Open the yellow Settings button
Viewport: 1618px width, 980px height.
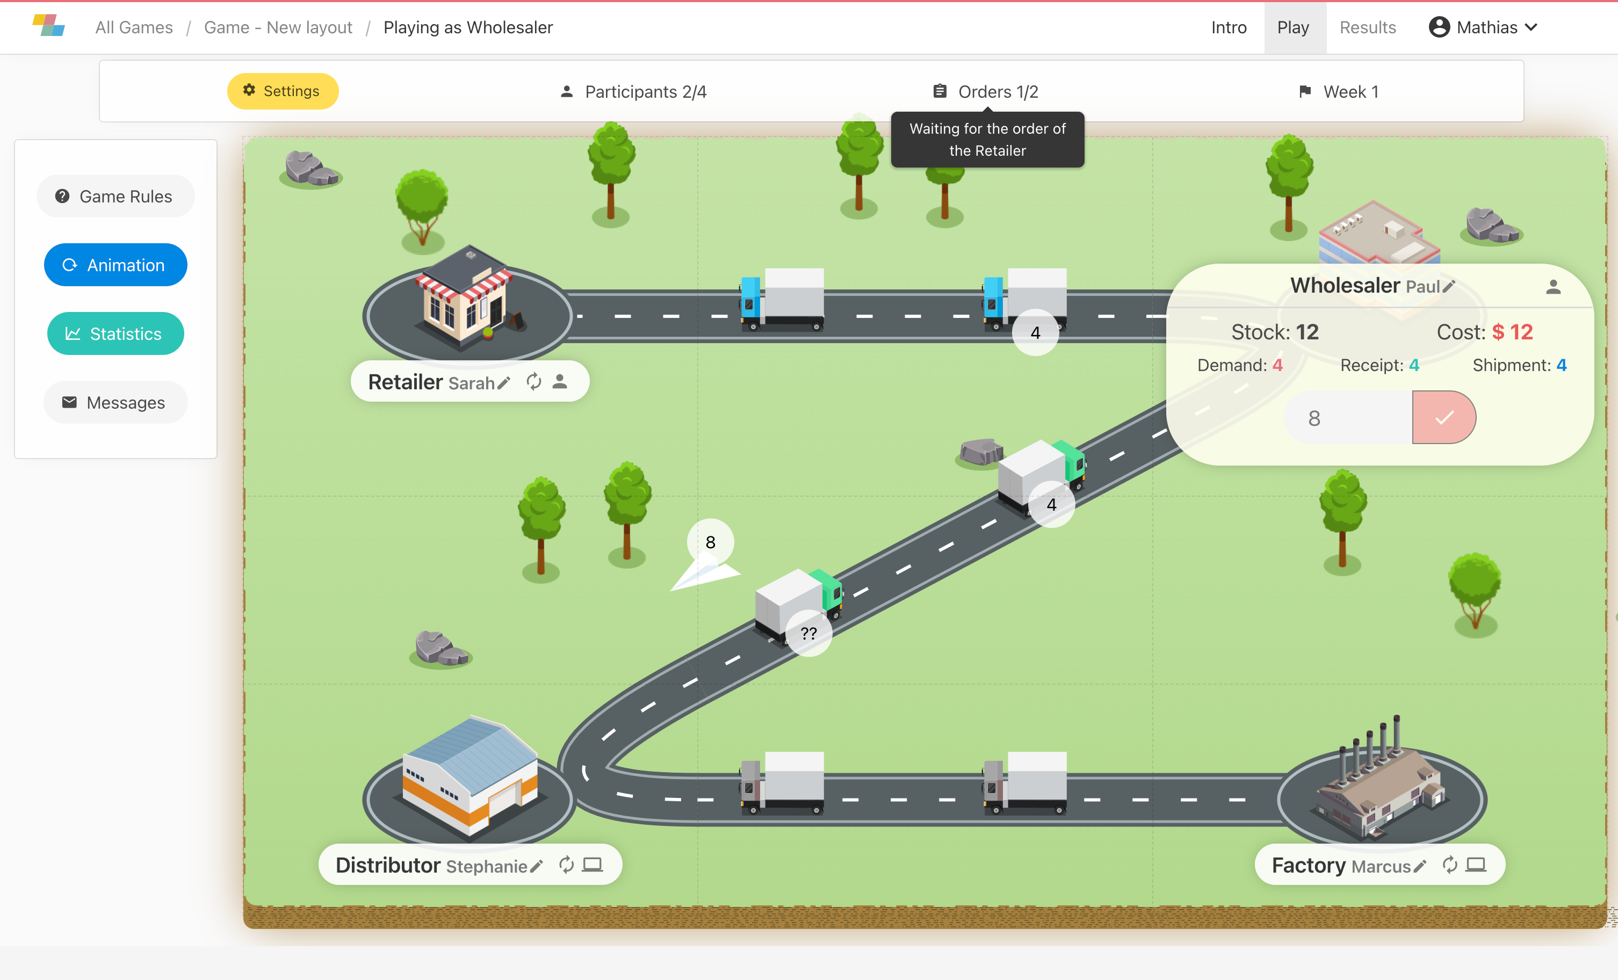[283, 91]
